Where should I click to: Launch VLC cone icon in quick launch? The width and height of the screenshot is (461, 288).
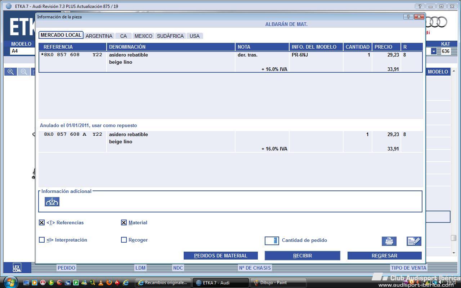tap(101, 283)
